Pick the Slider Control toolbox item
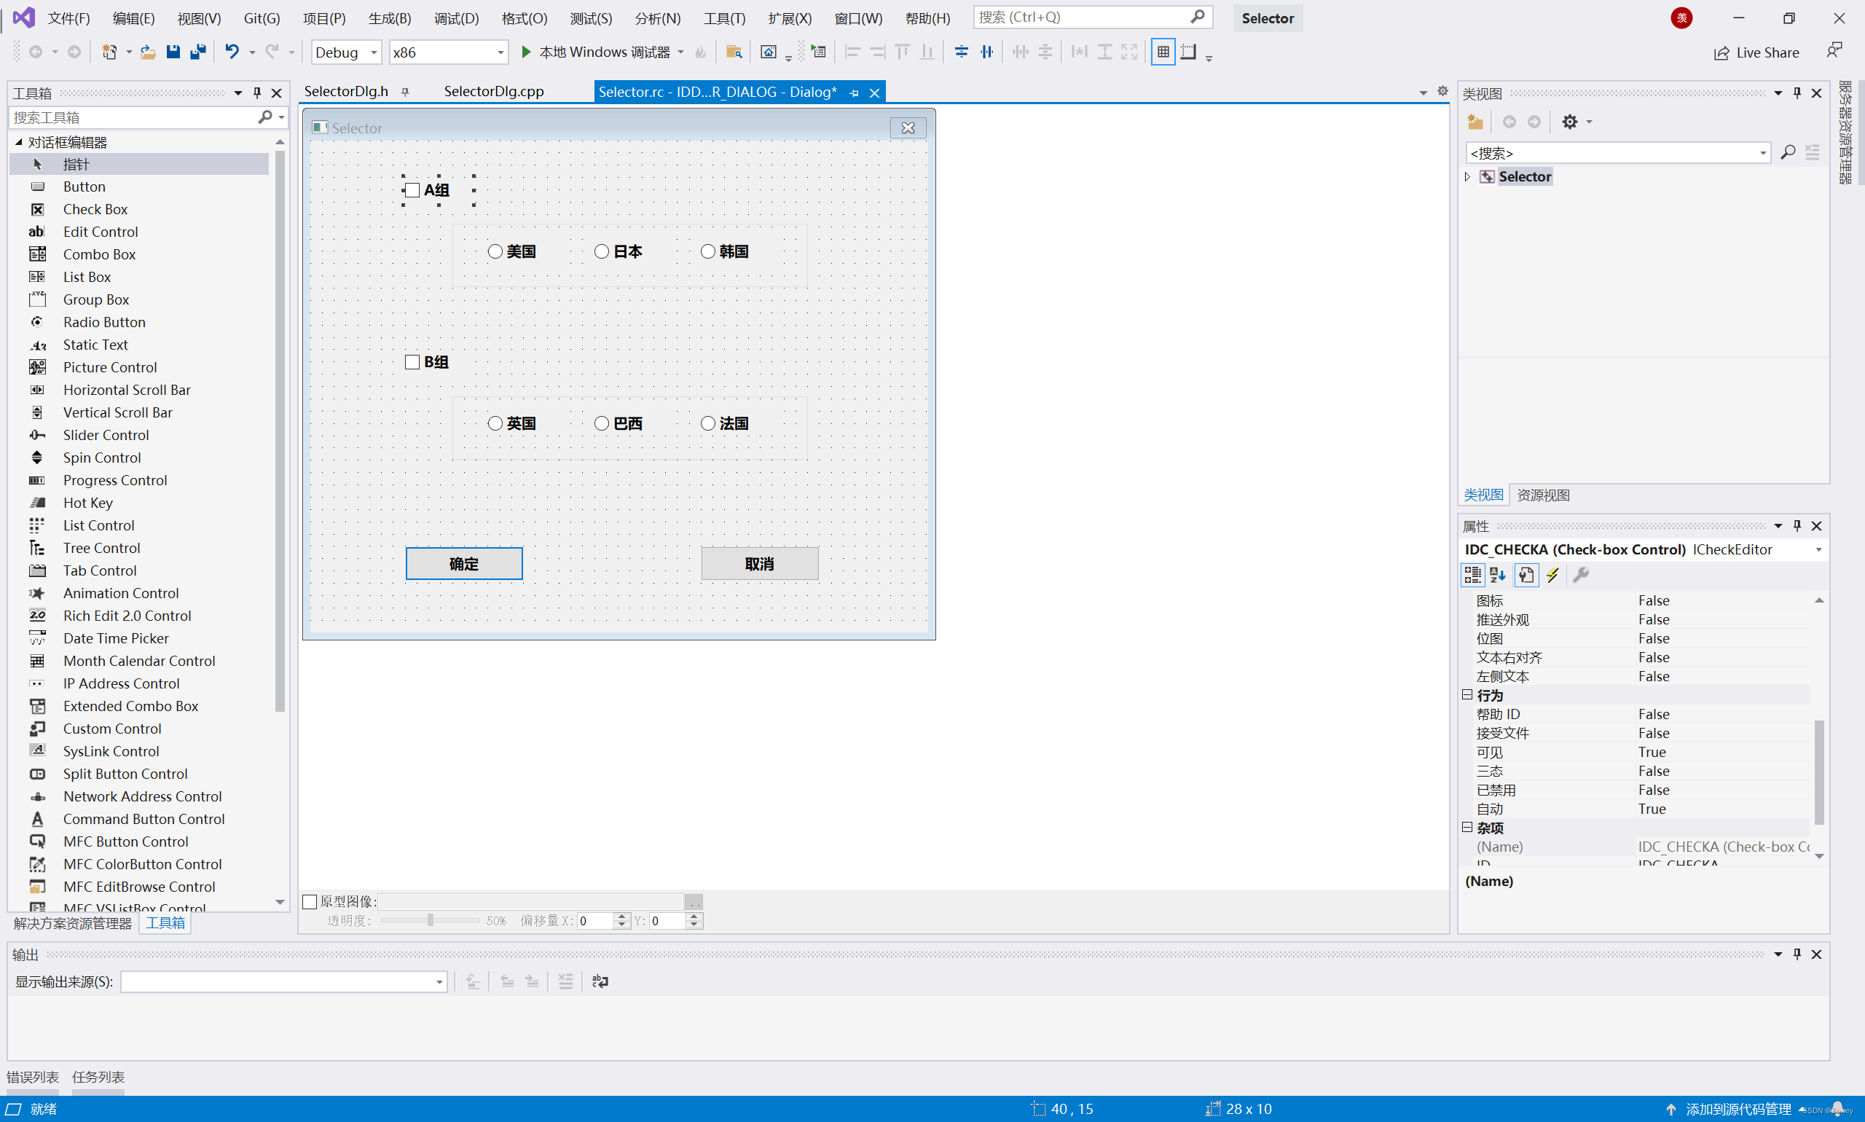Image resolution: width=1865 pixels, height=1122 pixels. [x=106, y=435]
